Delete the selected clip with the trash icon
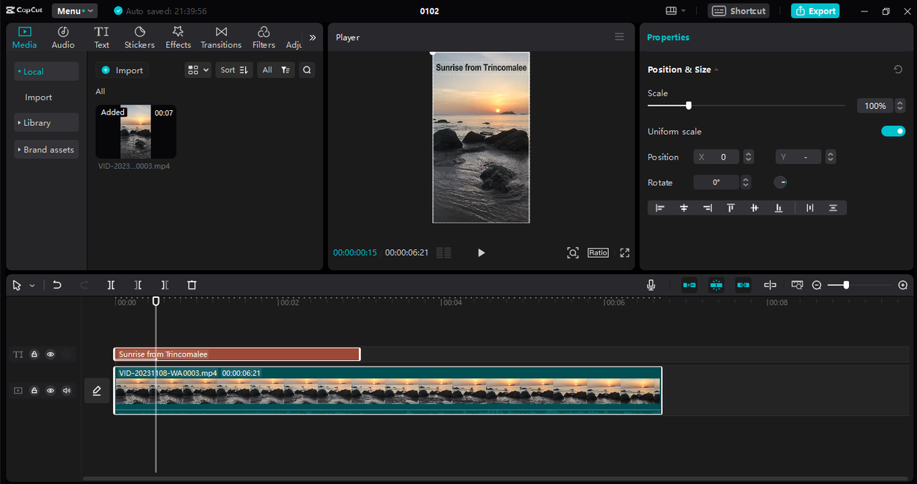 tap(192, 285)
